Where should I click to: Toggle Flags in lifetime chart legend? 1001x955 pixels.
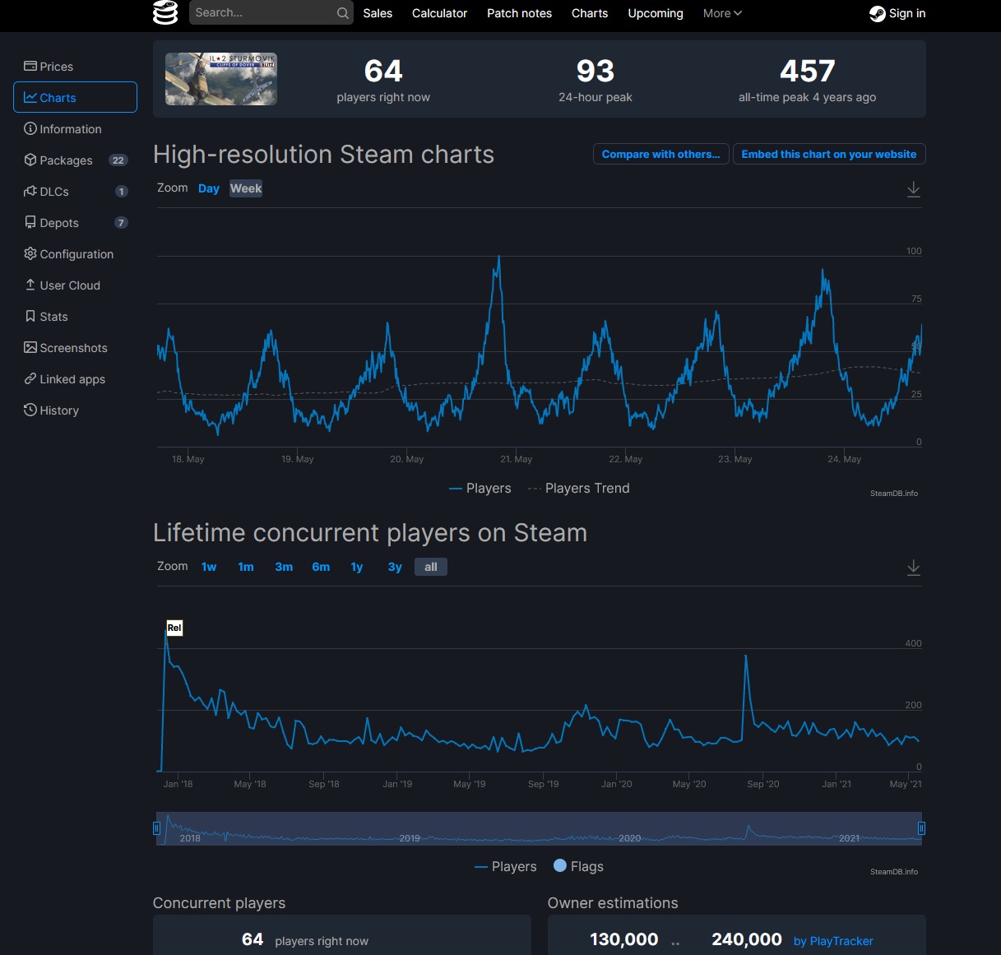[x=579, y=867]
